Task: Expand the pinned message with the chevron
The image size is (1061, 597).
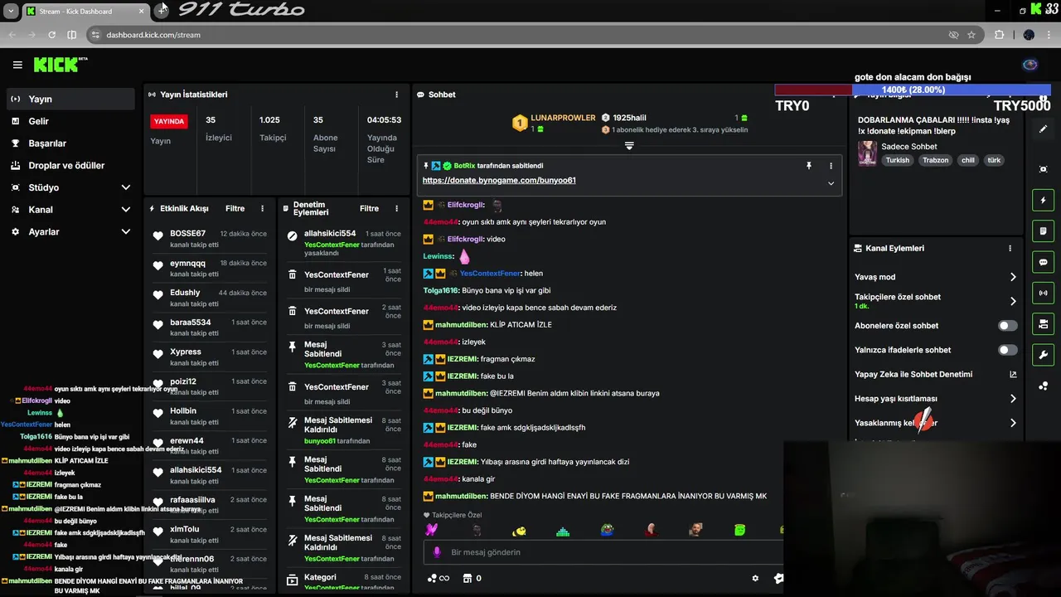Action: click(x=831, y=183)
